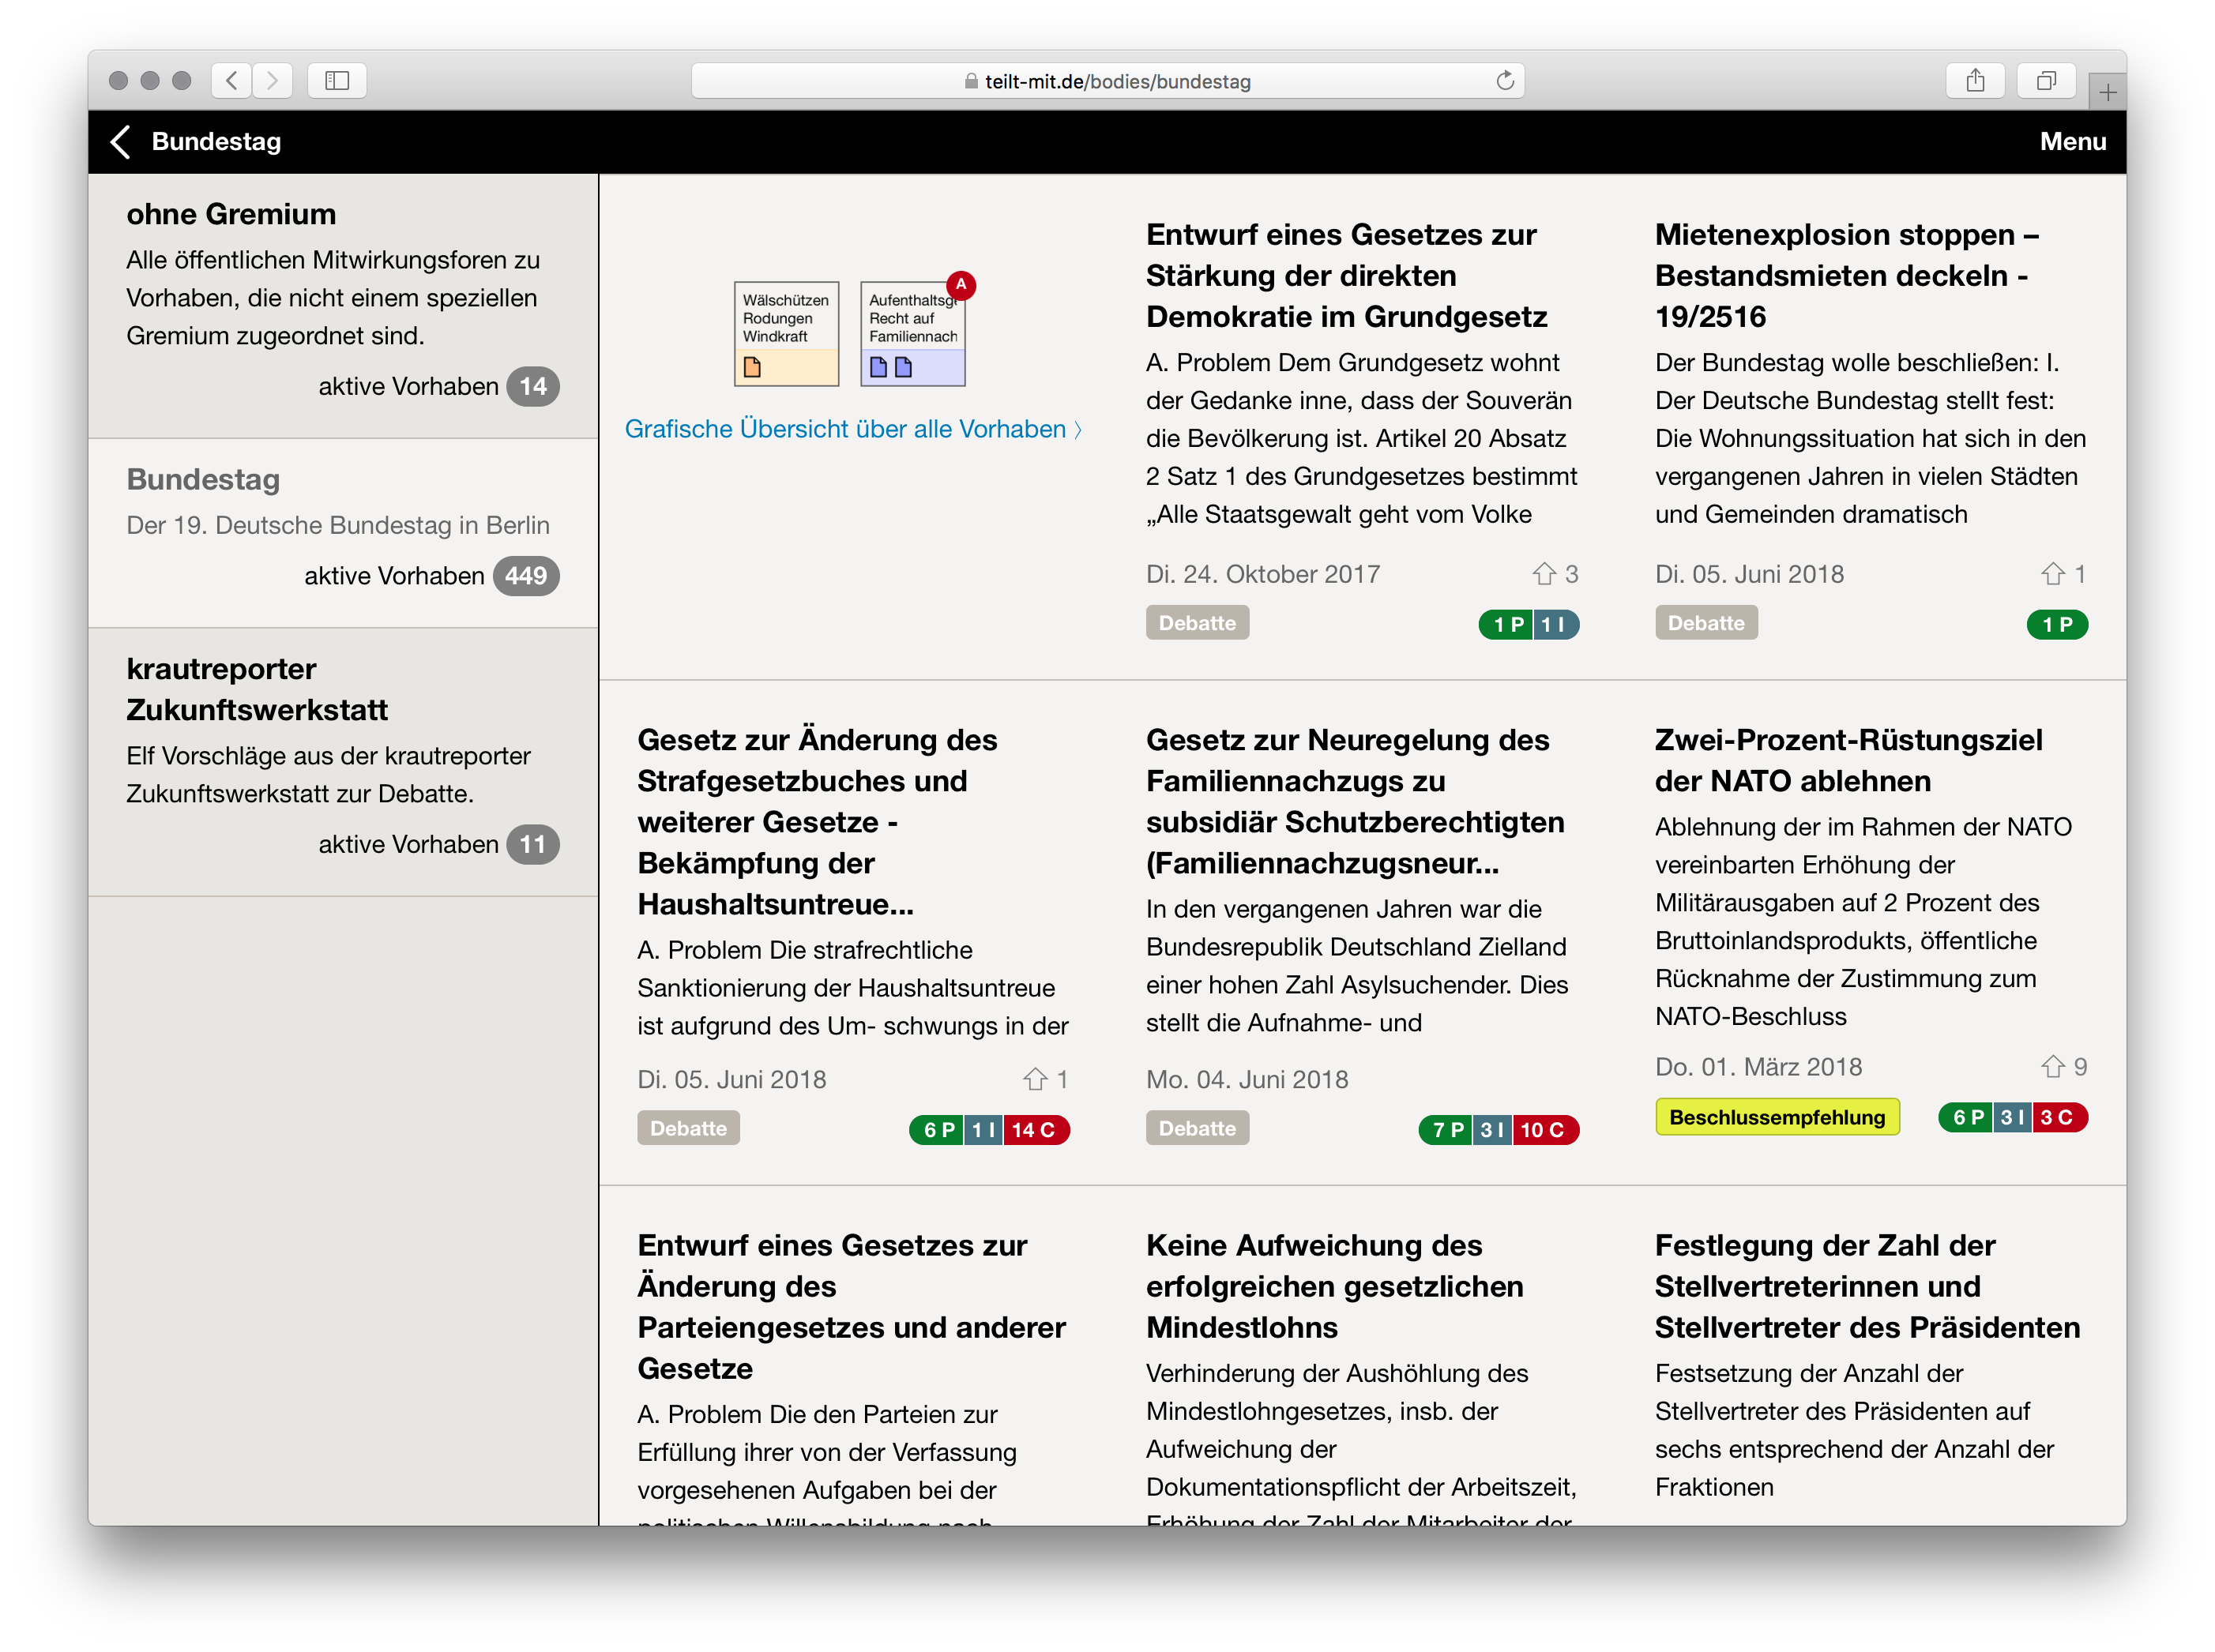This screenshot has width=2215, height=1652.
Task: Open the document card with the red A badge
Action: pyautogui.click(x=912, y=333)
